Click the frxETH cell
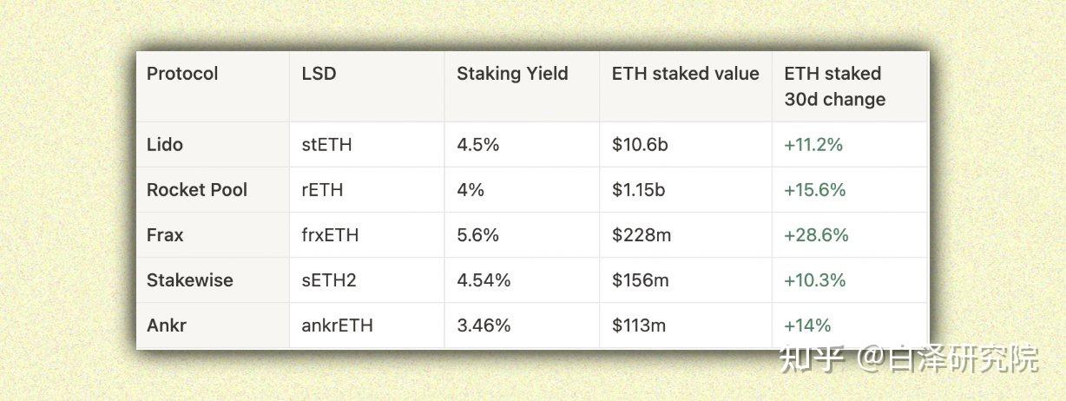 coord(330,235)
